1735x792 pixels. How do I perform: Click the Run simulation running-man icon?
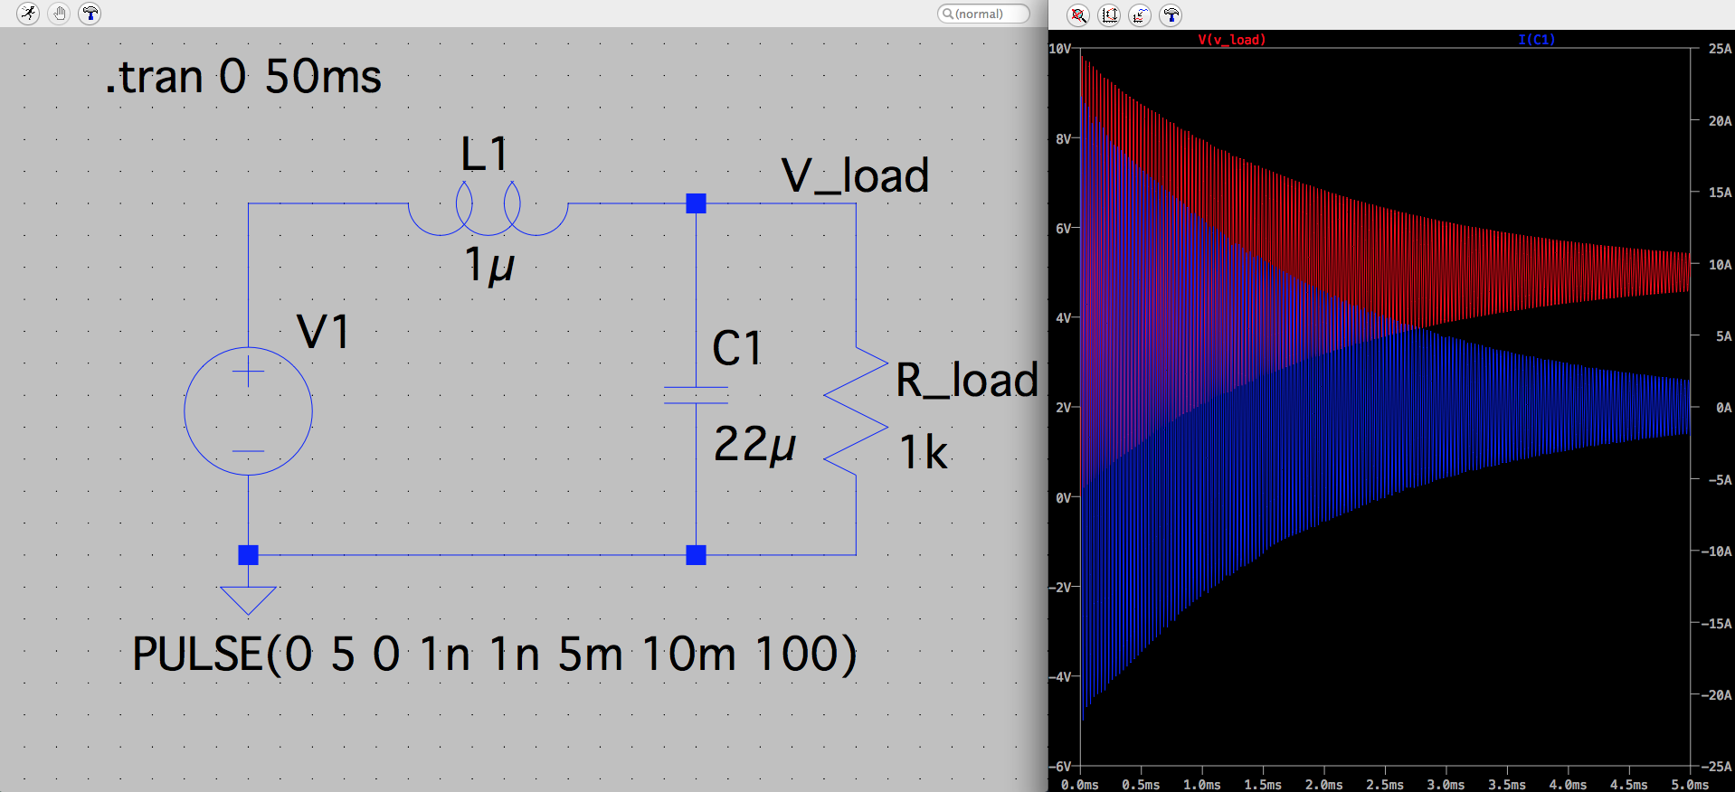point(28,14)
